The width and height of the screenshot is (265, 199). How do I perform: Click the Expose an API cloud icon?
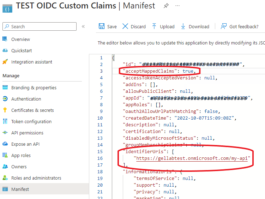click(x=5, y=144)
